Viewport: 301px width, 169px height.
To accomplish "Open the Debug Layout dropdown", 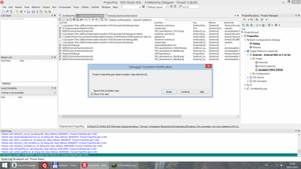I will click(166, 7).
